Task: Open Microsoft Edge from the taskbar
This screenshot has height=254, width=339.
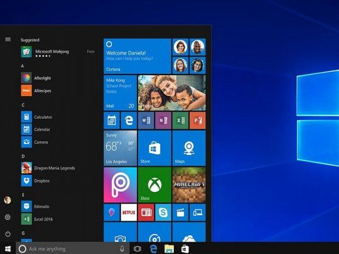Action: [153, 248]
